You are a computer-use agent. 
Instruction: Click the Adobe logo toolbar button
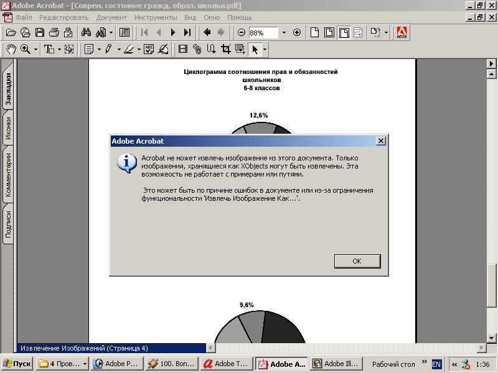pyautogui.click(x=402, y=32)
